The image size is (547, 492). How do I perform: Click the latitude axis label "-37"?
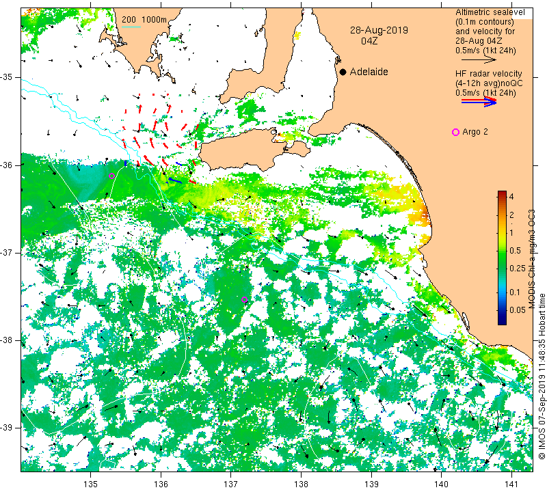(7, 252)
